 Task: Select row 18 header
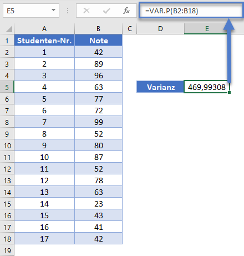[7, 239]
